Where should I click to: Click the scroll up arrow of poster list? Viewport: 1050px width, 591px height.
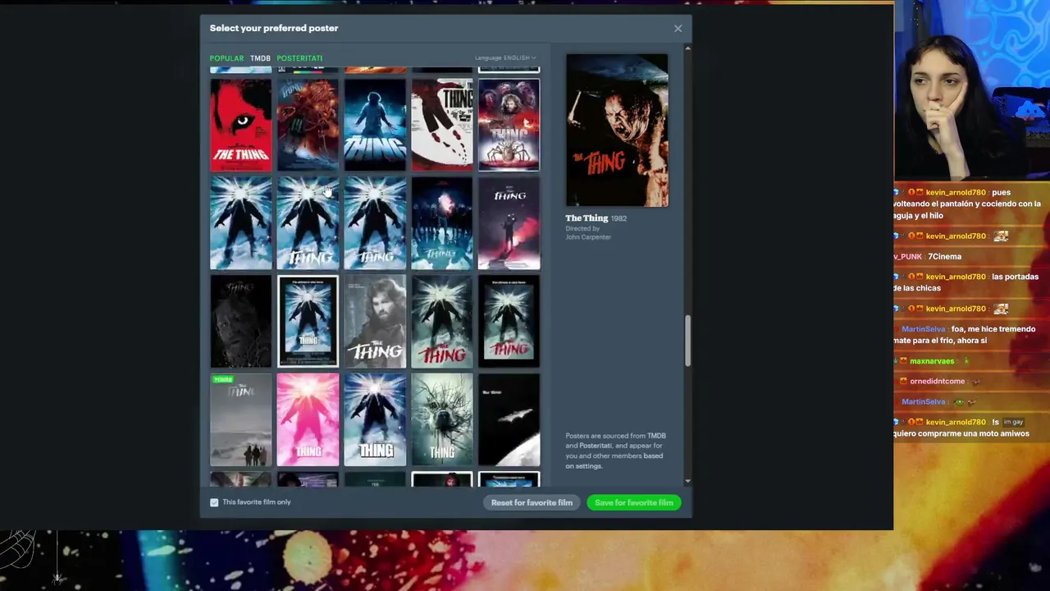point(687,49)
